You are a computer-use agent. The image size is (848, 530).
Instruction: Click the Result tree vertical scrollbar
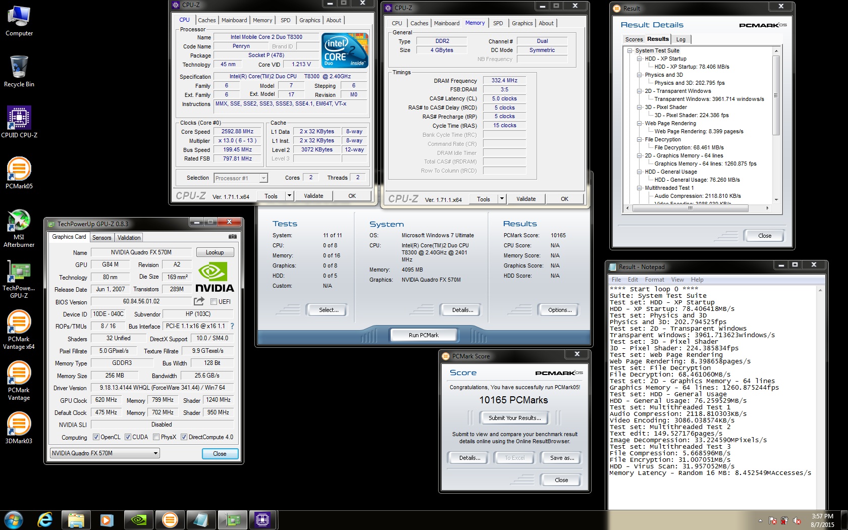point(776,125)
